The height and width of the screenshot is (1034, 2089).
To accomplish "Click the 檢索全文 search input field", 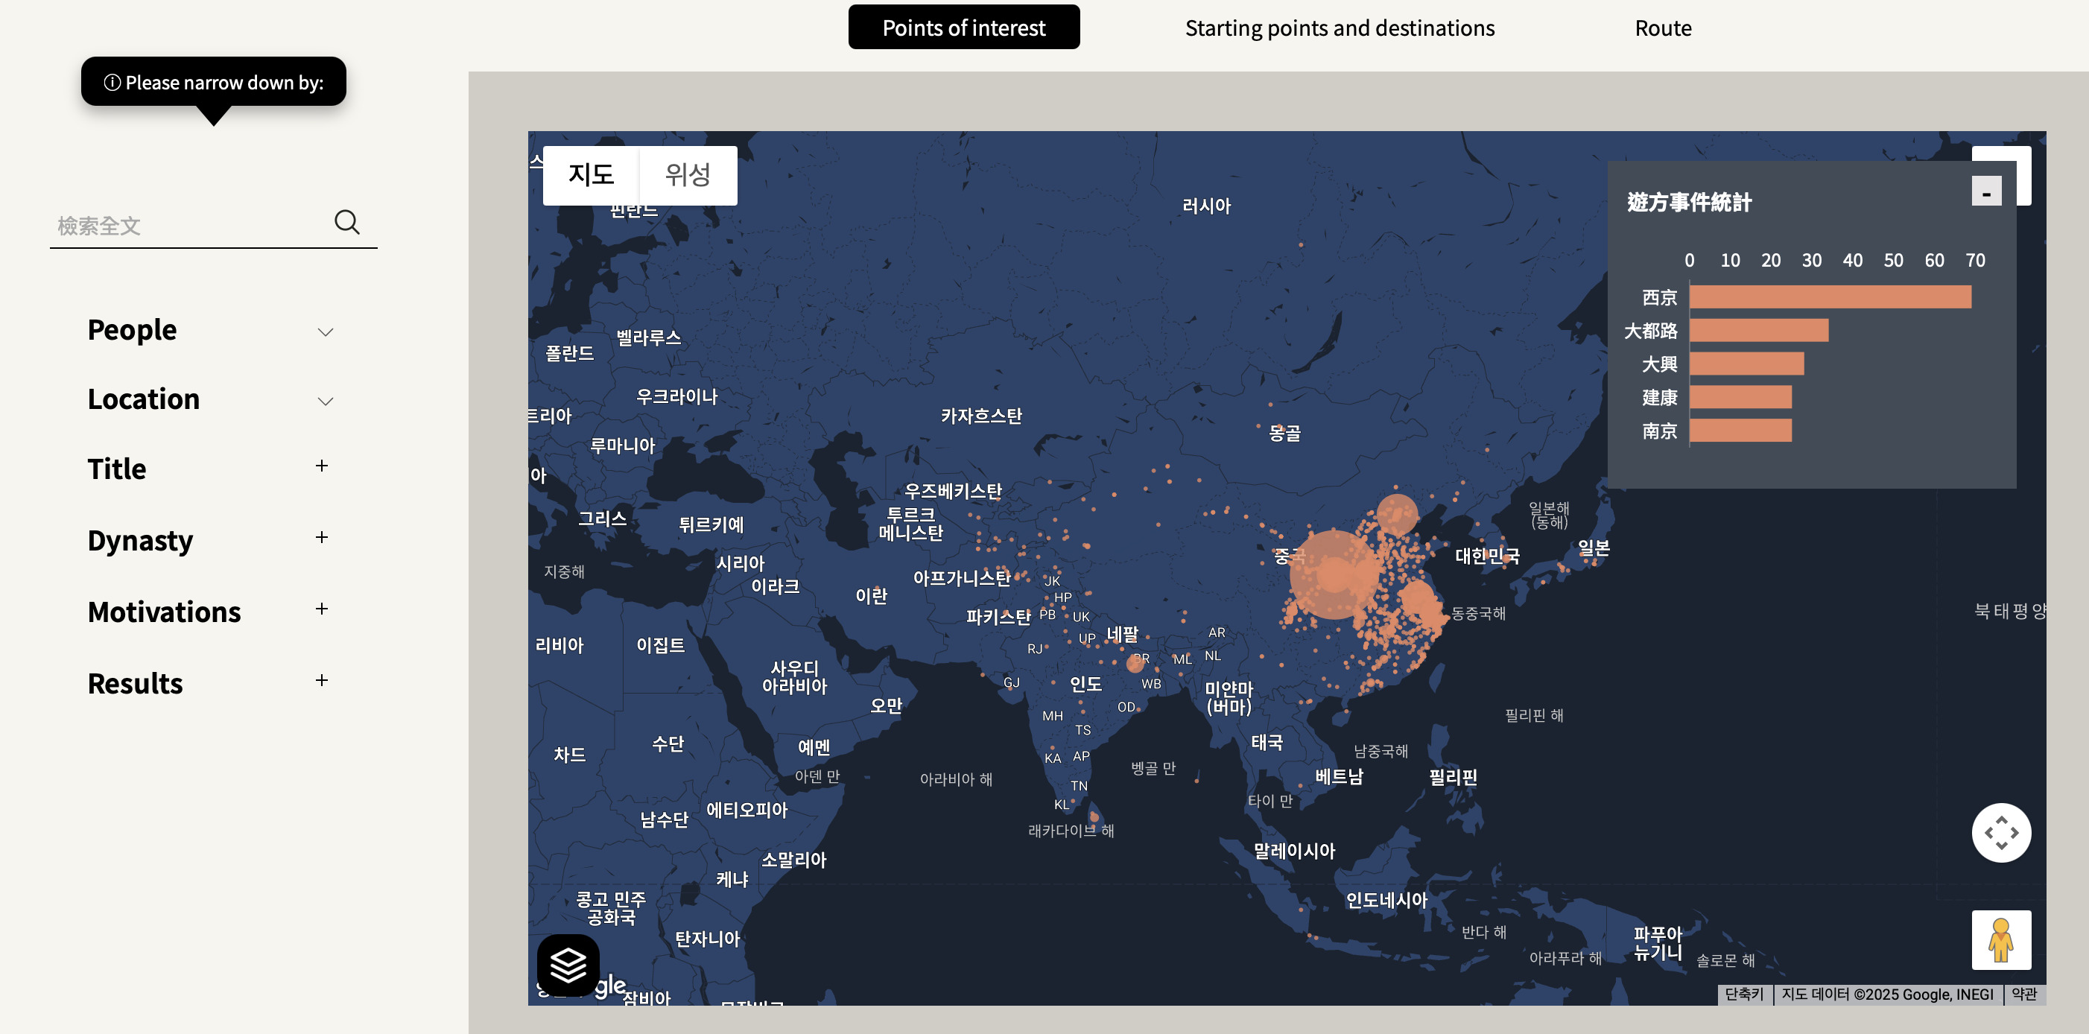I will [186, 226].
